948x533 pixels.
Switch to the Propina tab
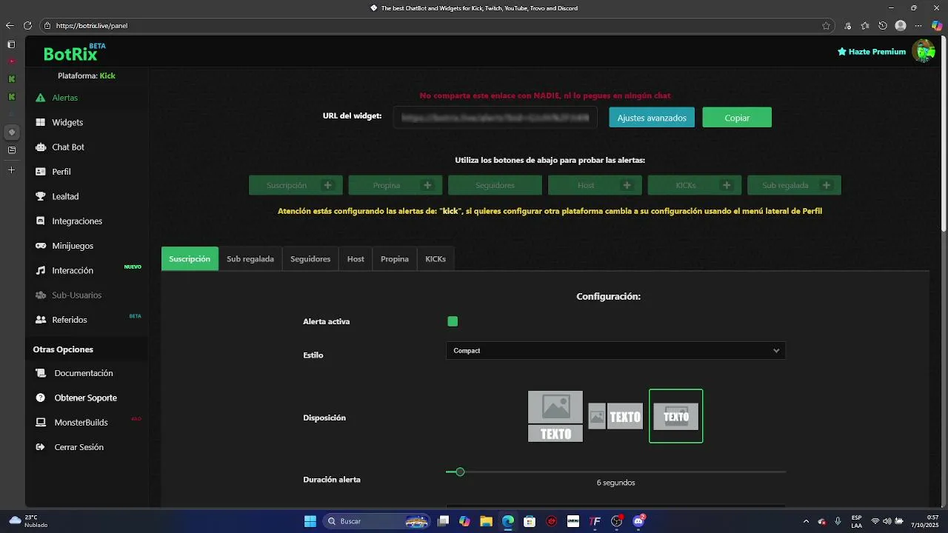tap(395, 258)
